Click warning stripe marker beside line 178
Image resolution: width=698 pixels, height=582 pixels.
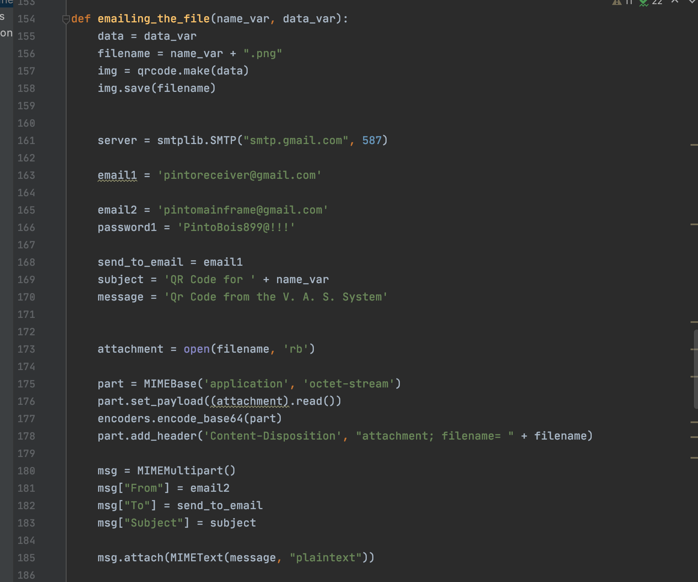(x=694, y=437)
